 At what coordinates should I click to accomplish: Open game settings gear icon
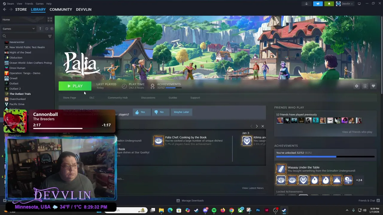pos(357,86)
